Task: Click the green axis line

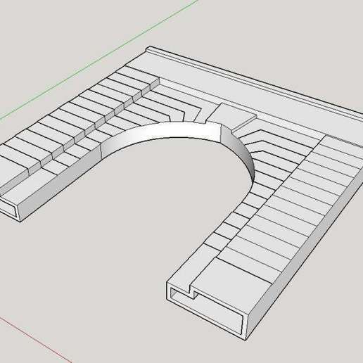Action: pos(99,60)
